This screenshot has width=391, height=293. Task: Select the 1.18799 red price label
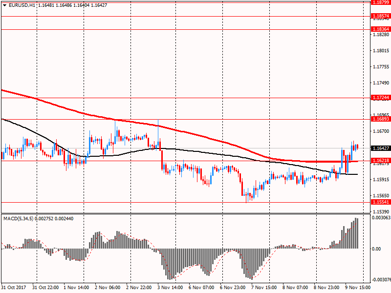[x=381, y=2]
